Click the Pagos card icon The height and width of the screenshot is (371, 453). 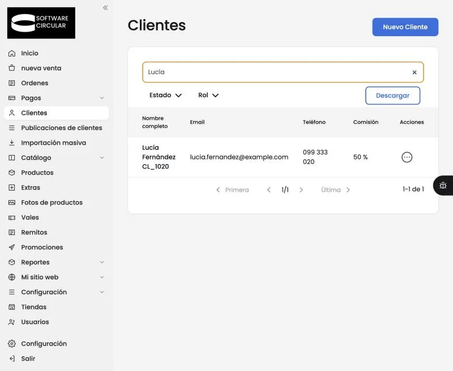click(x=12, y=98)
